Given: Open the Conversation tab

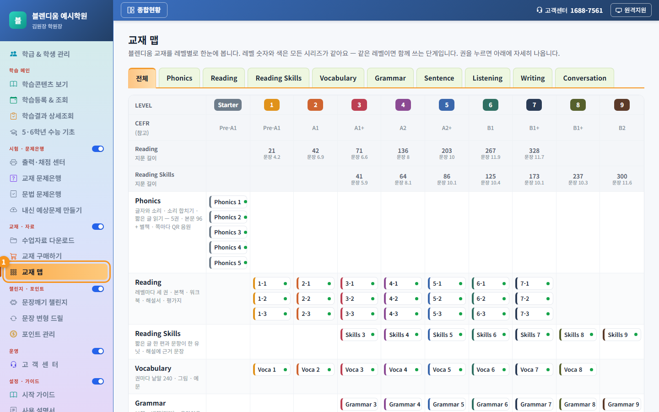Looking at the screenshot, I should coord(584,78).
